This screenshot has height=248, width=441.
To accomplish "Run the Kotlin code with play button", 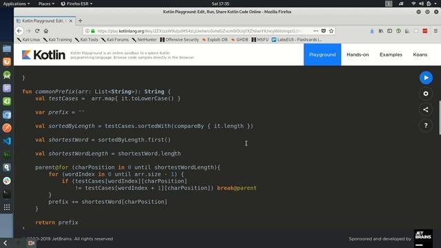I will pos(426,78).
